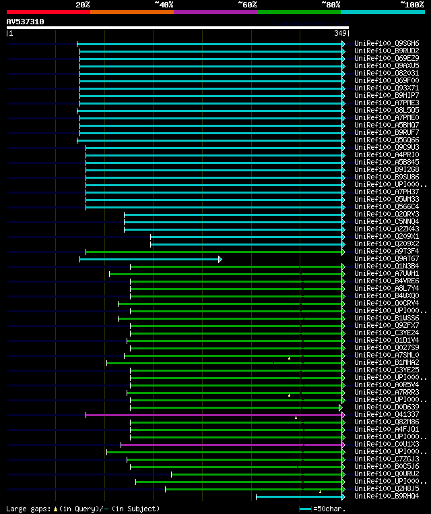Click the UniRef100_B0C5J6 label
This screenshot has width=431, height=514.
tap(387, 467)
